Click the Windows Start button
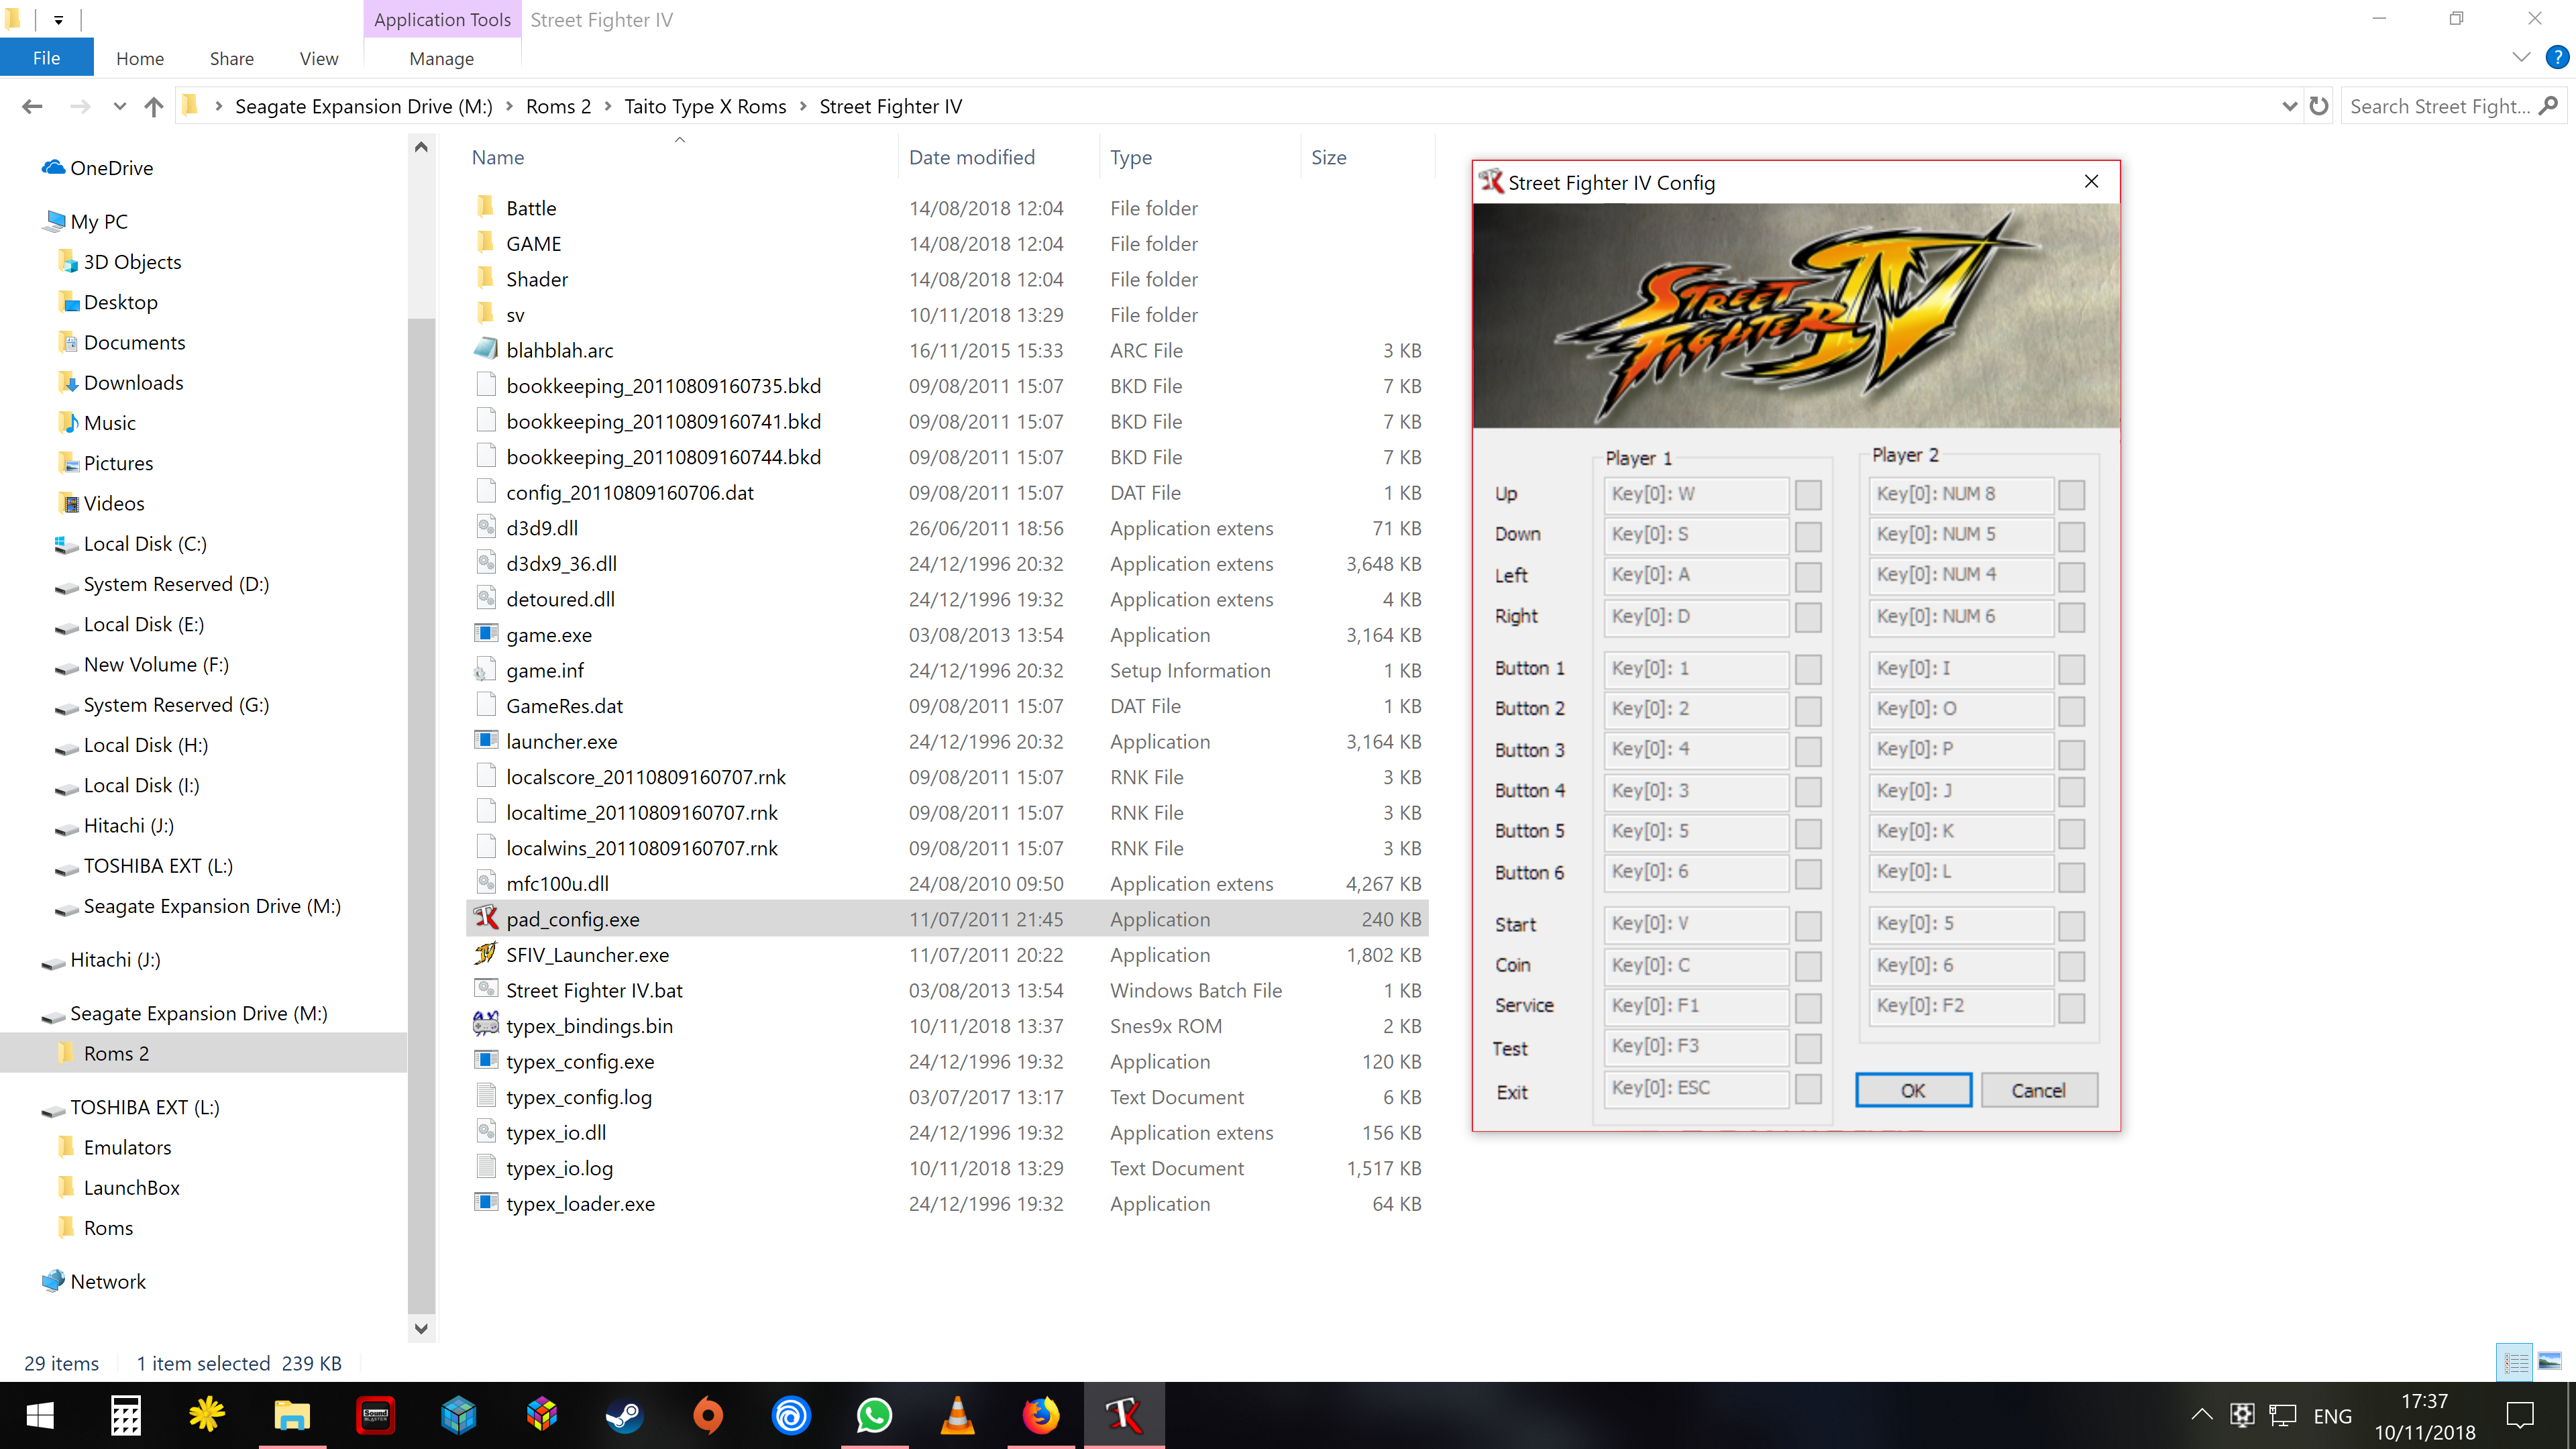 pyautogui.click(x=41, y=1415)
